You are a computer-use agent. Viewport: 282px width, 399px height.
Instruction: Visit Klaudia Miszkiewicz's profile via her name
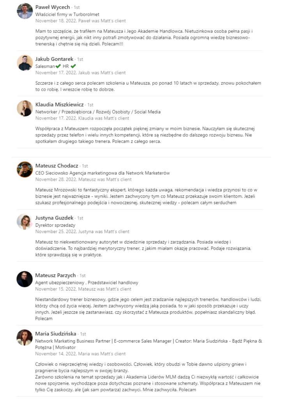point(59,104)
